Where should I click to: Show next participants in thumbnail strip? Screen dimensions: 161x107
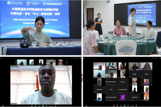pyautogui.click(x=67, y=62)
